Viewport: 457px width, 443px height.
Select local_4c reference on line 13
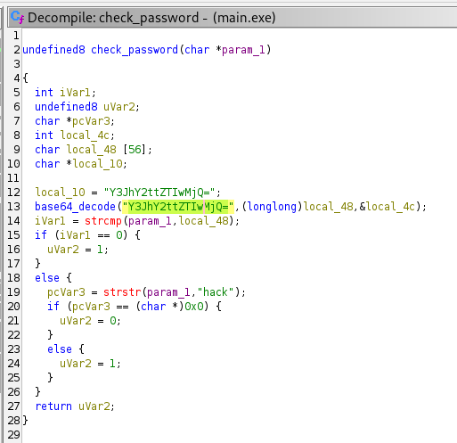pyautogui.click(x=391, y=207)
